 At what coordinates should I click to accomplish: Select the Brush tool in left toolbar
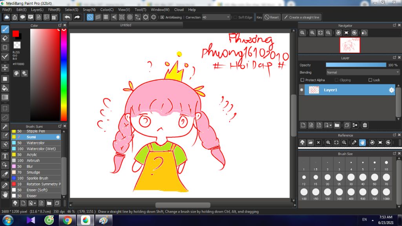pos(5,29)
